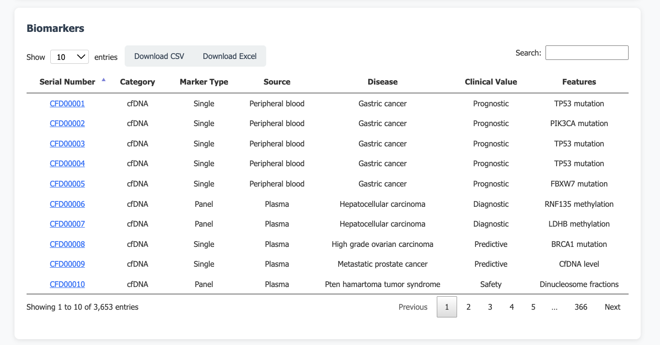
Task: Jump to last page 366
Action: 581,307
